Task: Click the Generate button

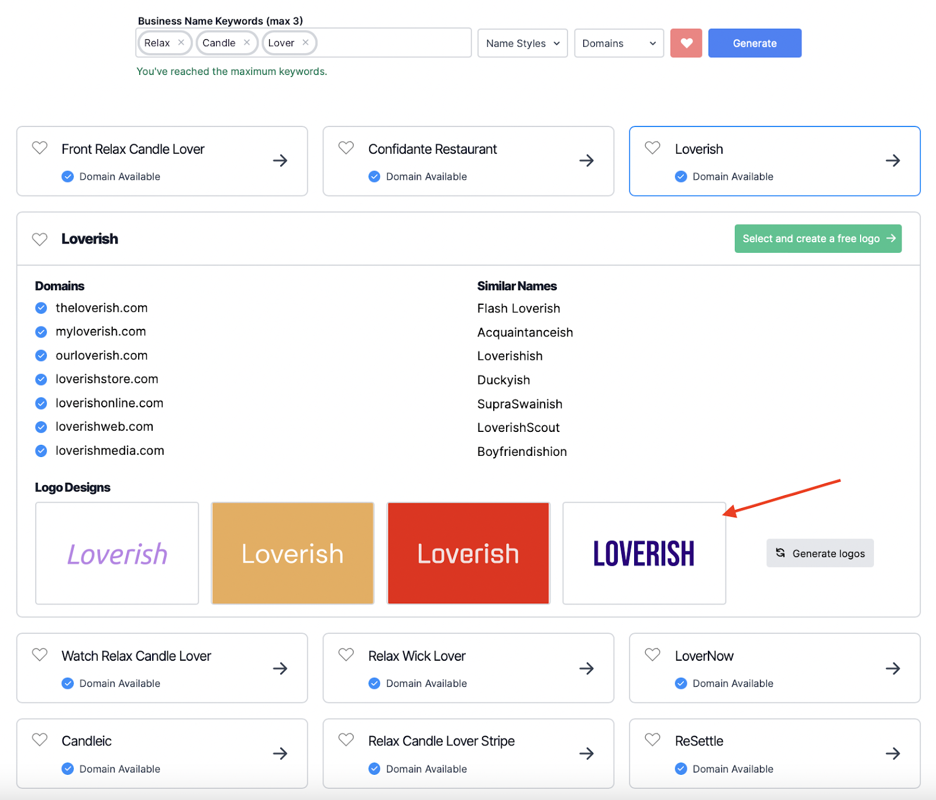Action: [x=755, y=43]
